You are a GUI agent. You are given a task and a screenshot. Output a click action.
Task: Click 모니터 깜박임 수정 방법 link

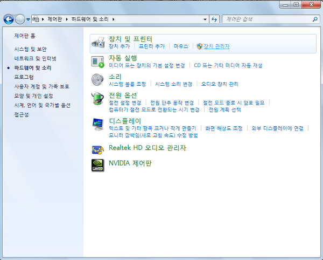click(x=153, y=135)
